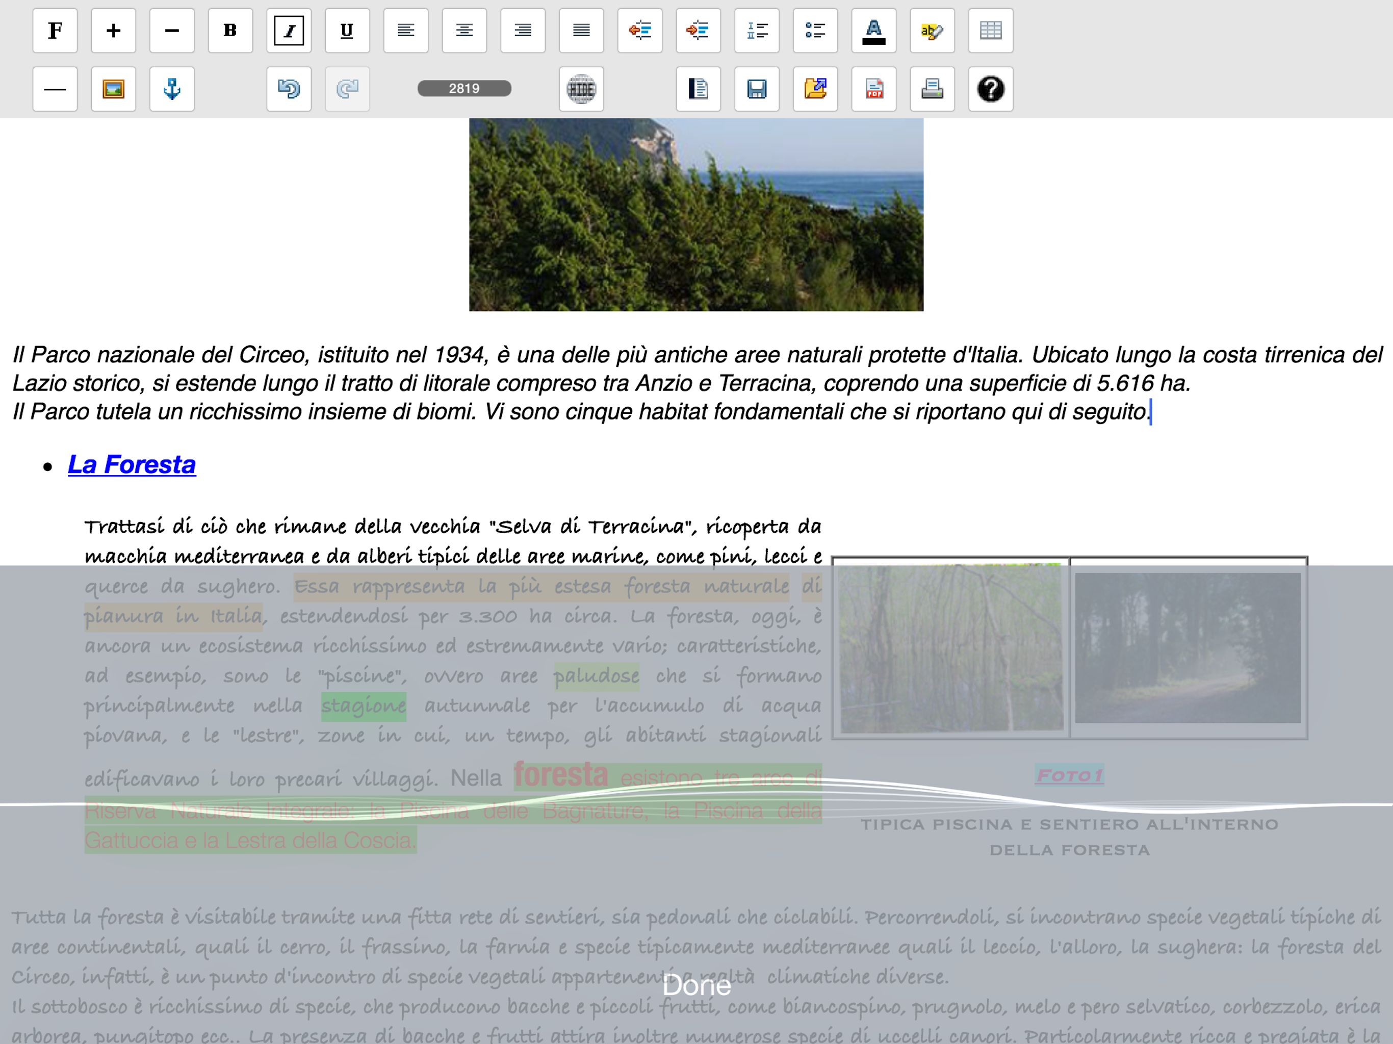The height and width of the screenshot is (1044, 1393).
Task: Undo the last edit
Action: [289, 89]
